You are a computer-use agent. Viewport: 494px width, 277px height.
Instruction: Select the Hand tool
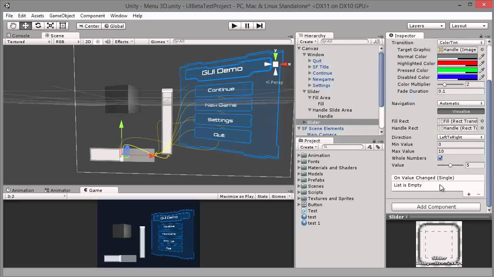point(13,26)
